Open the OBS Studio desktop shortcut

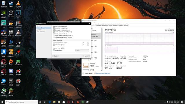(x=11, y=14)
